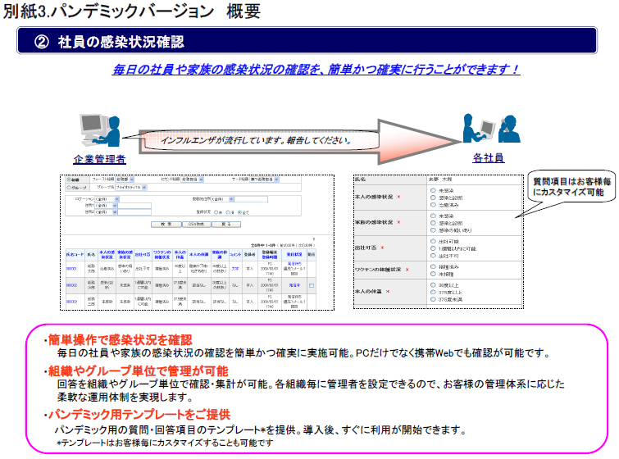Screen dimensions: 619x459
Task: Tick the 発信 checkbox in row 000002
Action: [x=312, y=286]
